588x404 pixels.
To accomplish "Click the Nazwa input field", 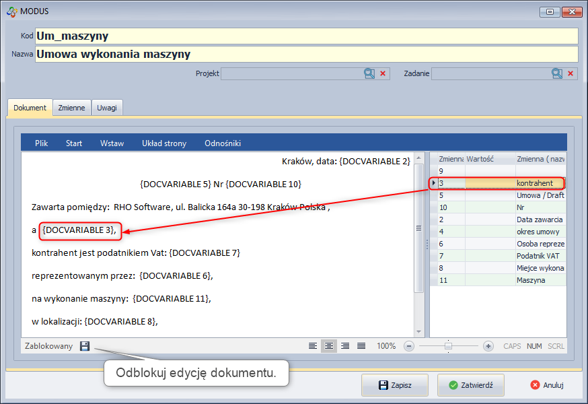I will [x=306, y=54].
